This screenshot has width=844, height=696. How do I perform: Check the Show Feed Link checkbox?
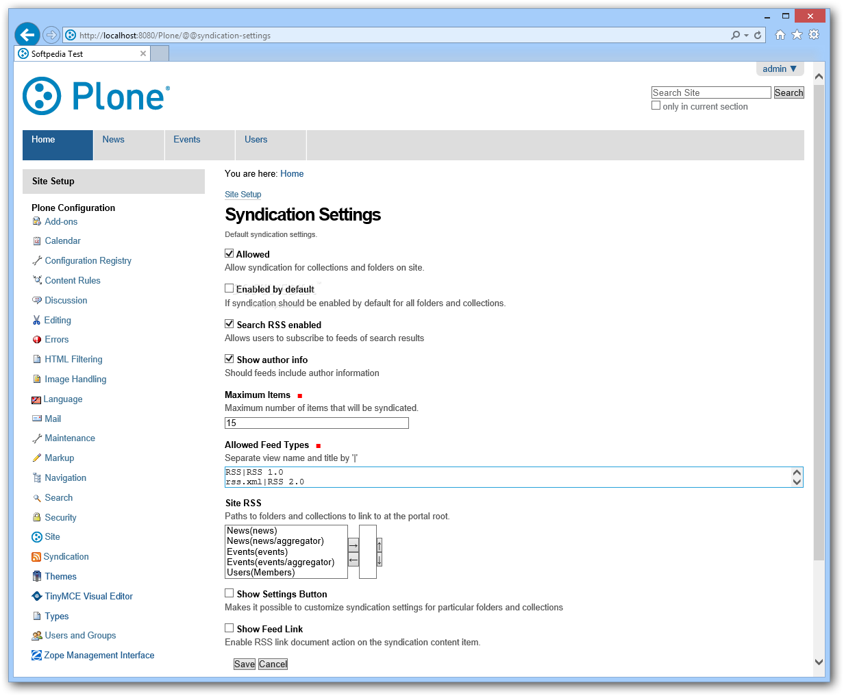click(229, 628)
